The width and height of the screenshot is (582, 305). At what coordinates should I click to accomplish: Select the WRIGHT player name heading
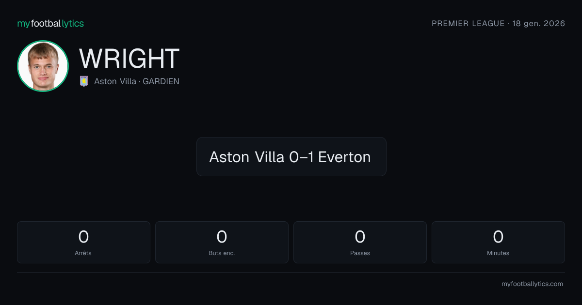[x=129, y=59]
